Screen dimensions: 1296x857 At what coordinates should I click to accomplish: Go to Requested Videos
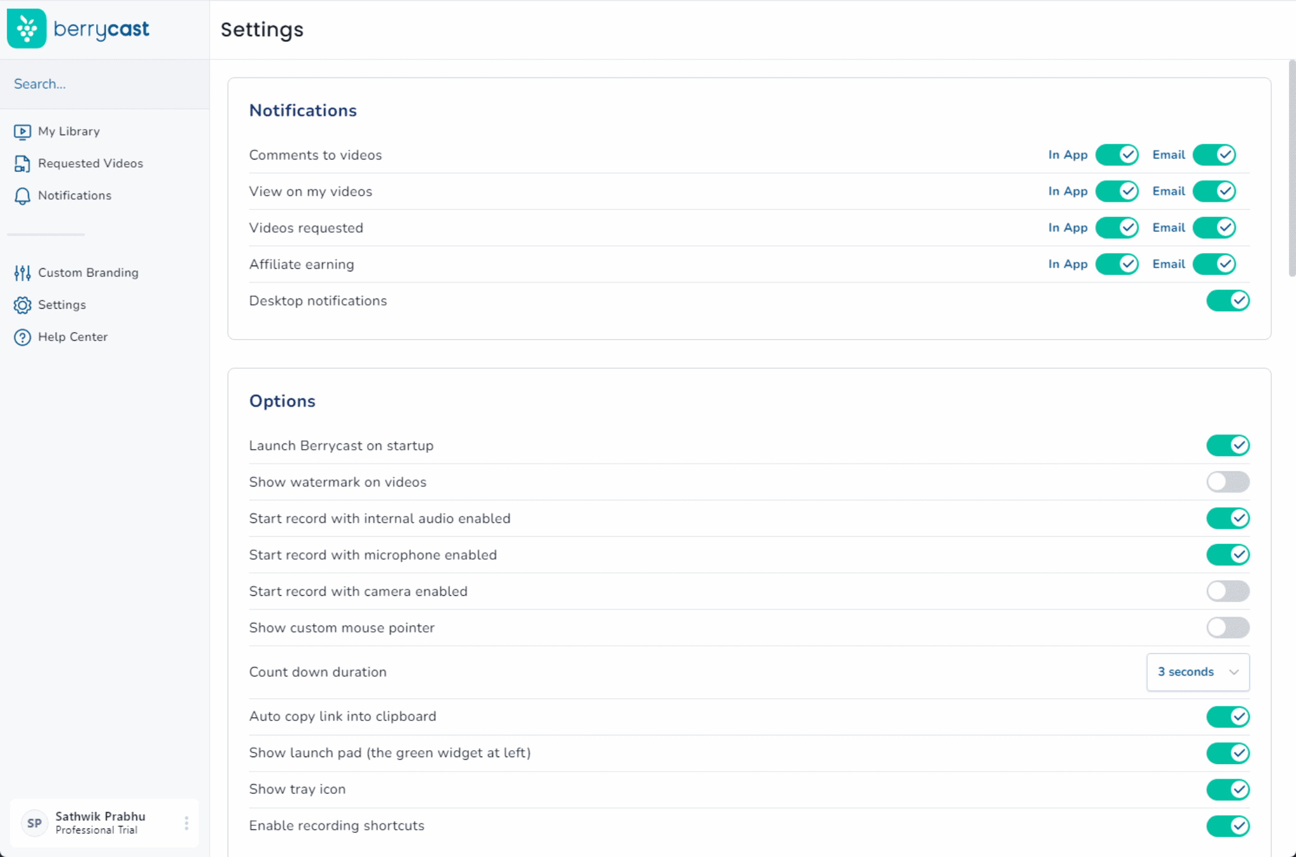[x=90, y=163]
